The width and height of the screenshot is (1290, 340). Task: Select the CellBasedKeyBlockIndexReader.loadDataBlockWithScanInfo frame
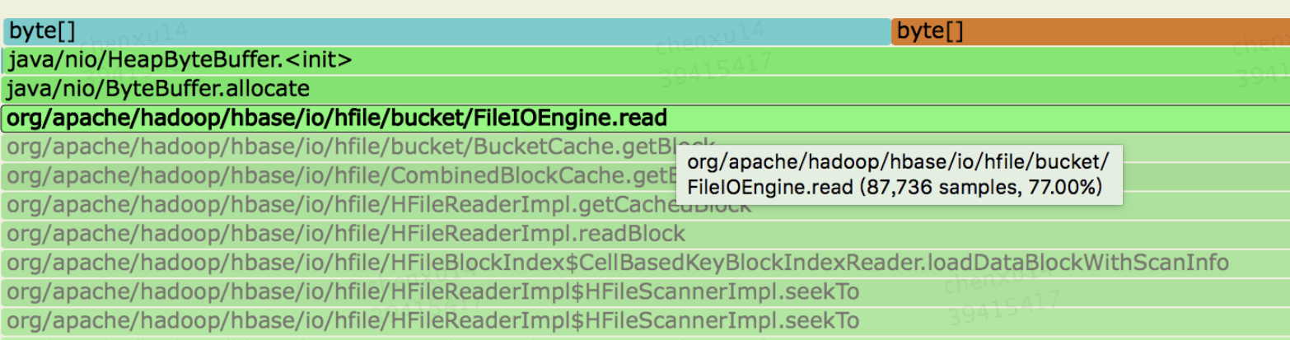coord(646,263)
